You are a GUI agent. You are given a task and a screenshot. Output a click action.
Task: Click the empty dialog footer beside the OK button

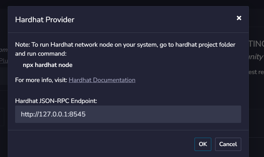[x=101, y=144]
